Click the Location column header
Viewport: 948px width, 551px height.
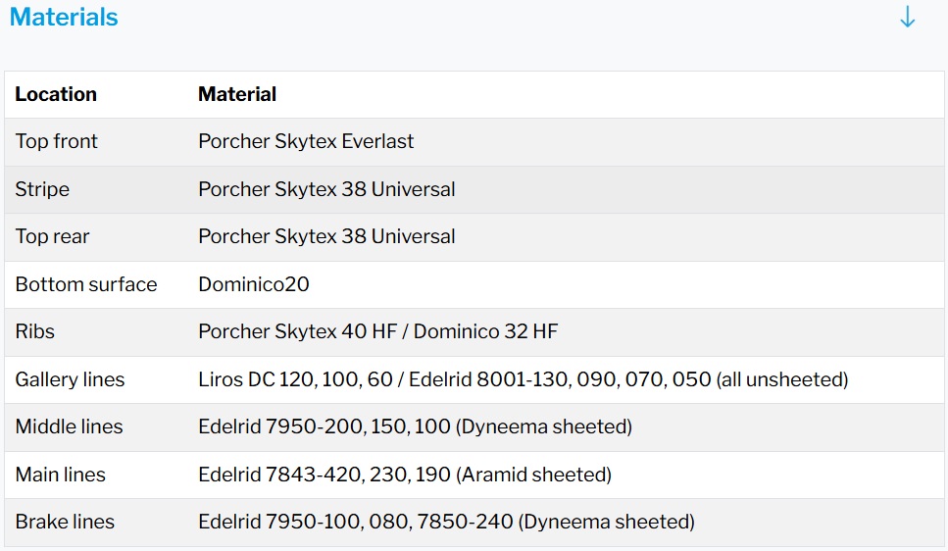56,94
